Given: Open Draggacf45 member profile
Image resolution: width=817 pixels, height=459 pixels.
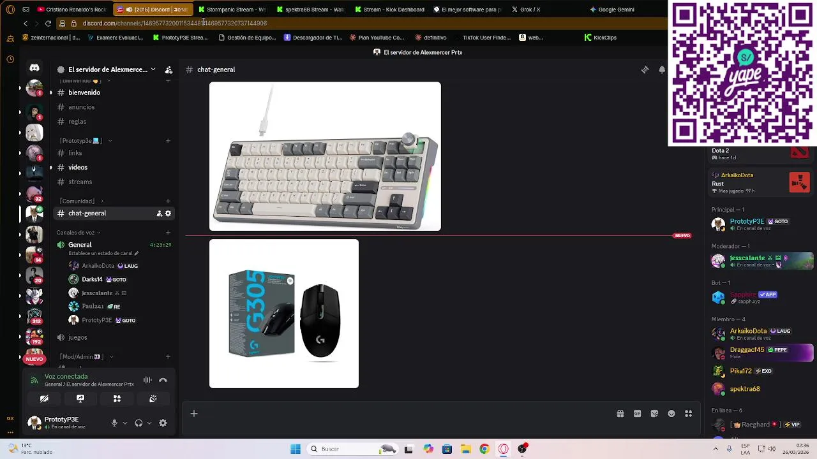Looking at the screenshot, I should tap(762, 353).
